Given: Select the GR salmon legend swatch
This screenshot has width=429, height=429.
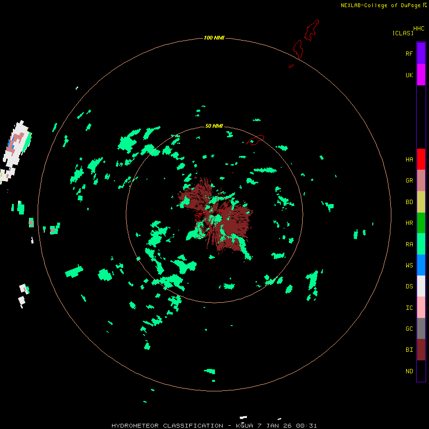Looking at the screenshot, I should [x=421, y=181].
